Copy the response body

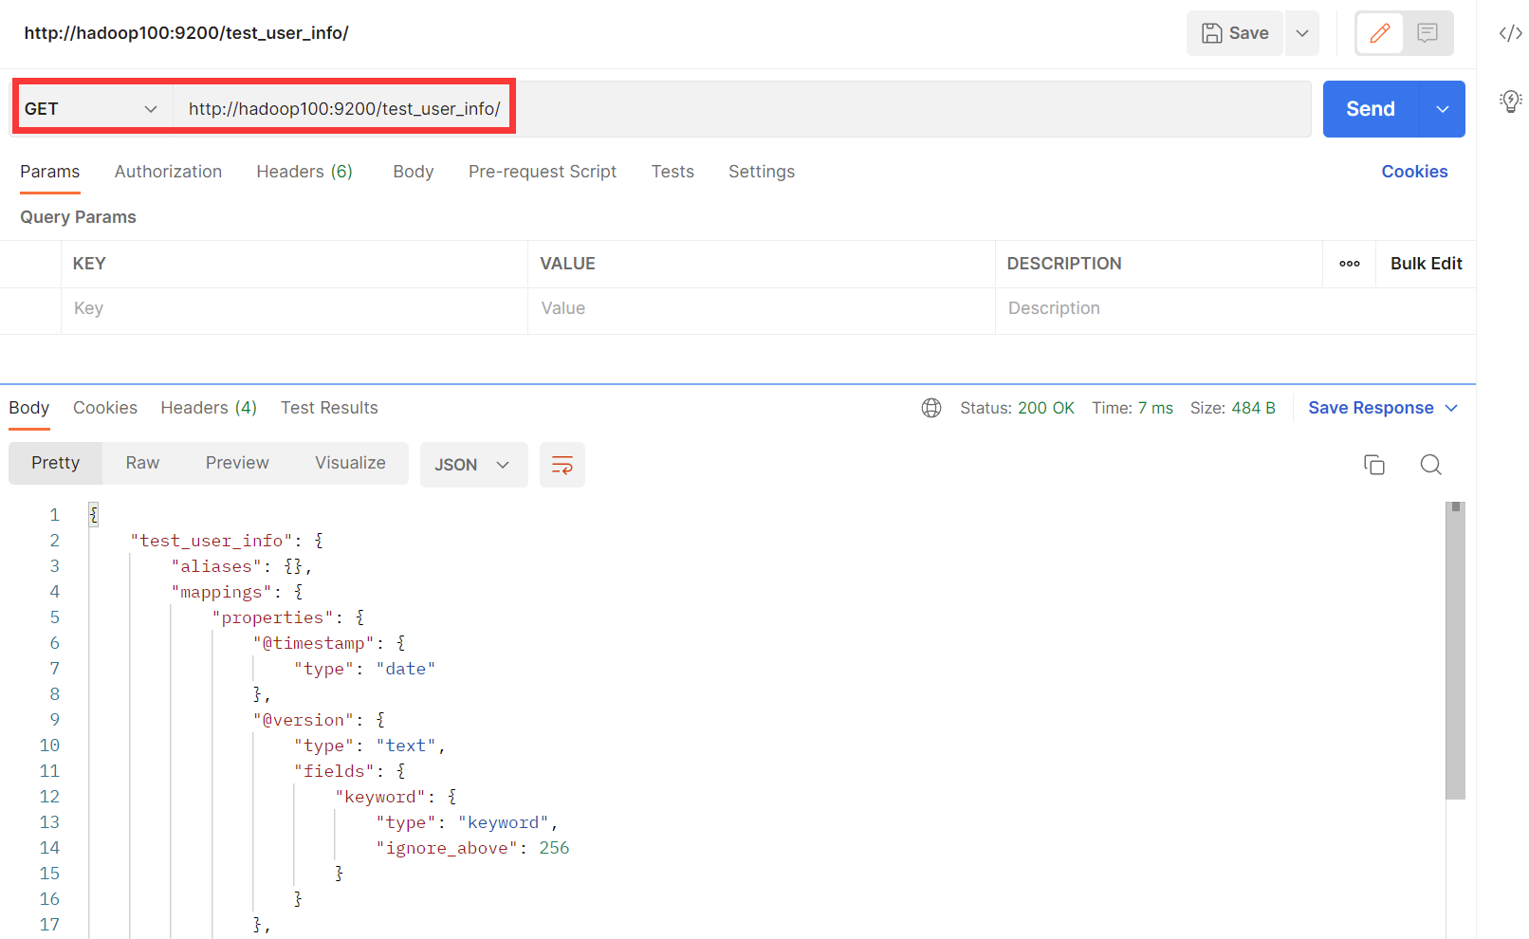click(1373, 464)
